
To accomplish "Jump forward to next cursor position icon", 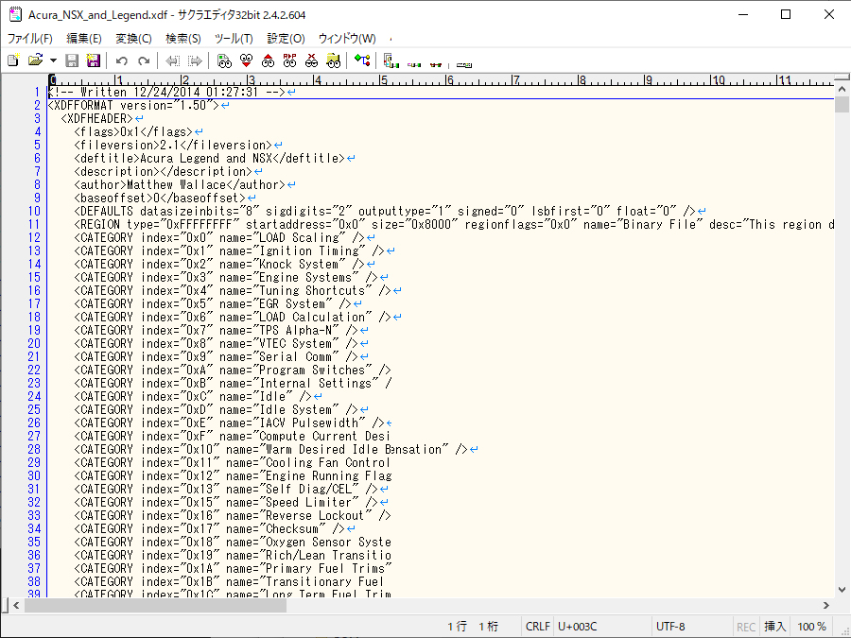I will click(x=194, y=60).
